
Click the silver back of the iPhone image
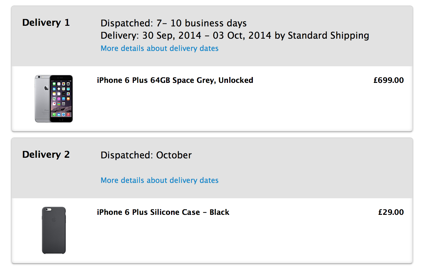tap(42, 99)
